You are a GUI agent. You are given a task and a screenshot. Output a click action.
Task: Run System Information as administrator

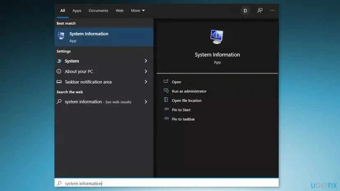(189, 91)
